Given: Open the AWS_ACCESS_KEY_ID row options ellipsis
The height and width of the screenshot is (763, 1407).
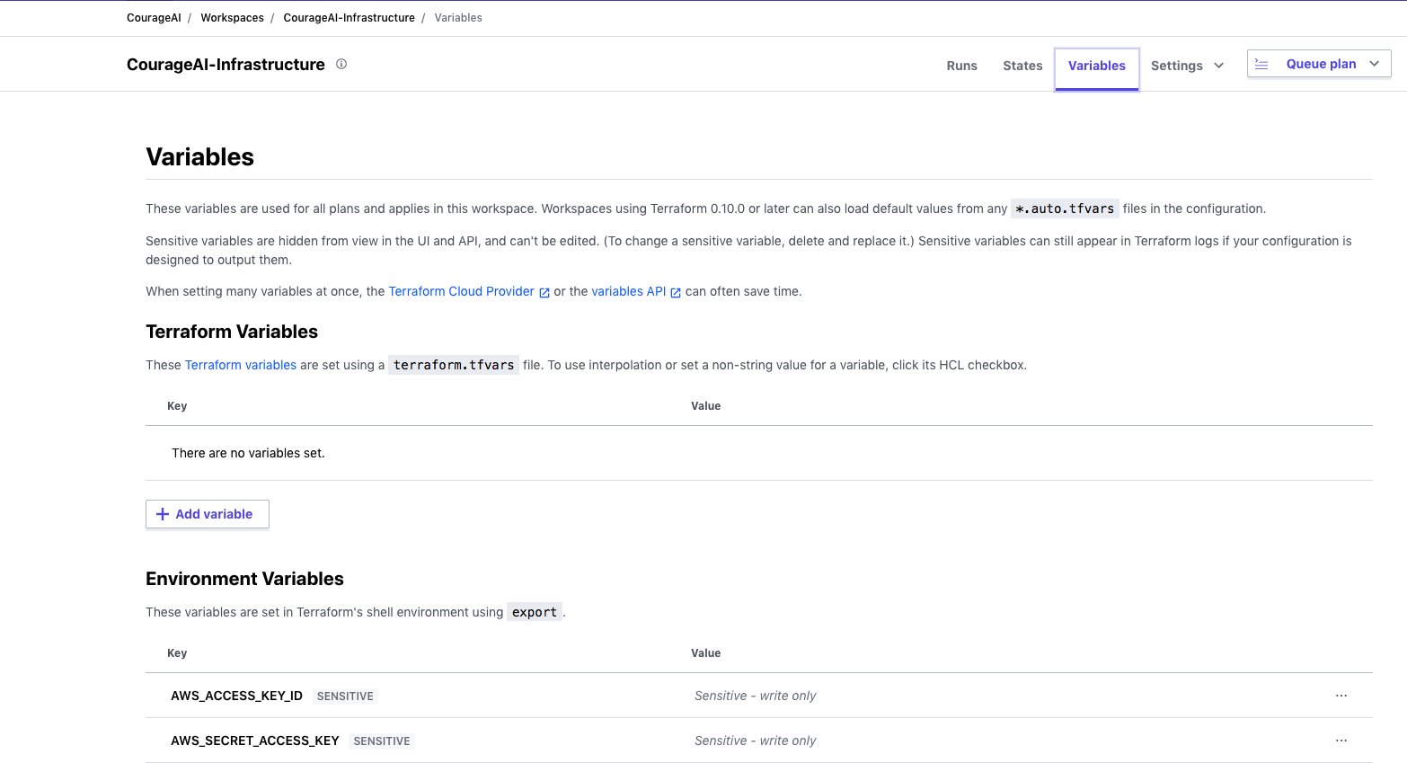Looking at the screenshot, I should [1341, 696].
